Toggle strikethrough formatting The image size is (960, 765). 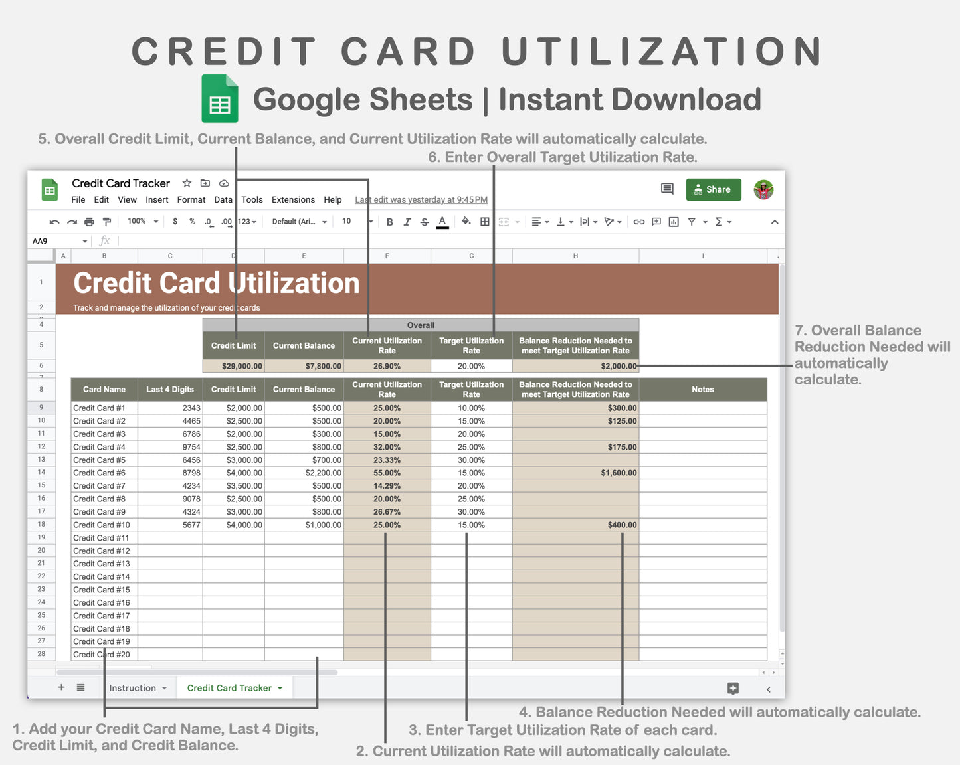pos(425,222)
